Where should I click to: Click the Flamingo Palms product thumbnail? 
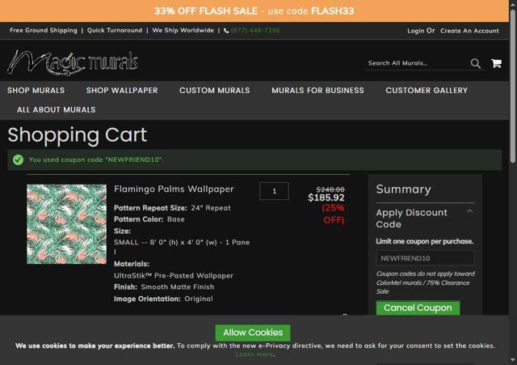click(x=66, y=224)
